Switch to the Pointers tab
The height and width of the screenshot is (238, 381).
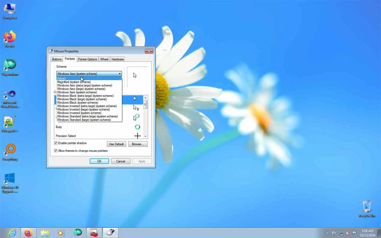click(70, 59)
